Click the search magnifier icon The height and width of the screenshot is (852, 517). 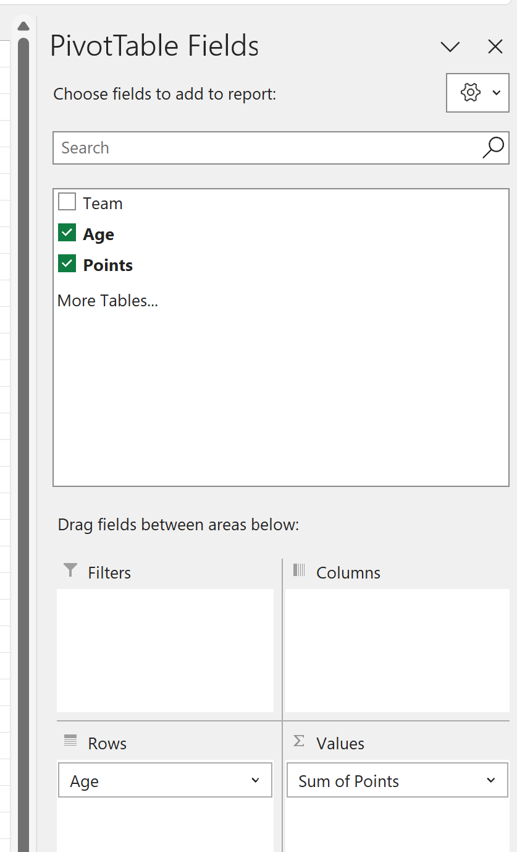(492, 148)
